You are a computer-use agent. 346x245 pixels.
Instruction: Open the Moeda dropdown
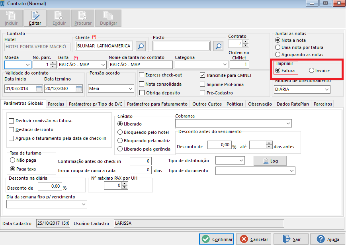27,65
